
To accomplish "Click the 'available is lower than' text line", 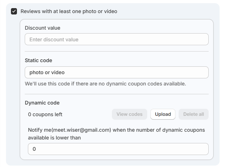I will point(54,138).
